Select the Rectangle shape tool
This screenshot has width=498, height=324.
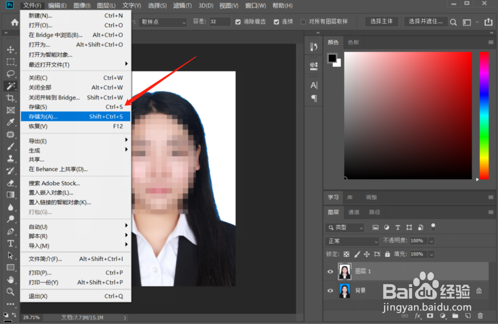10,268
